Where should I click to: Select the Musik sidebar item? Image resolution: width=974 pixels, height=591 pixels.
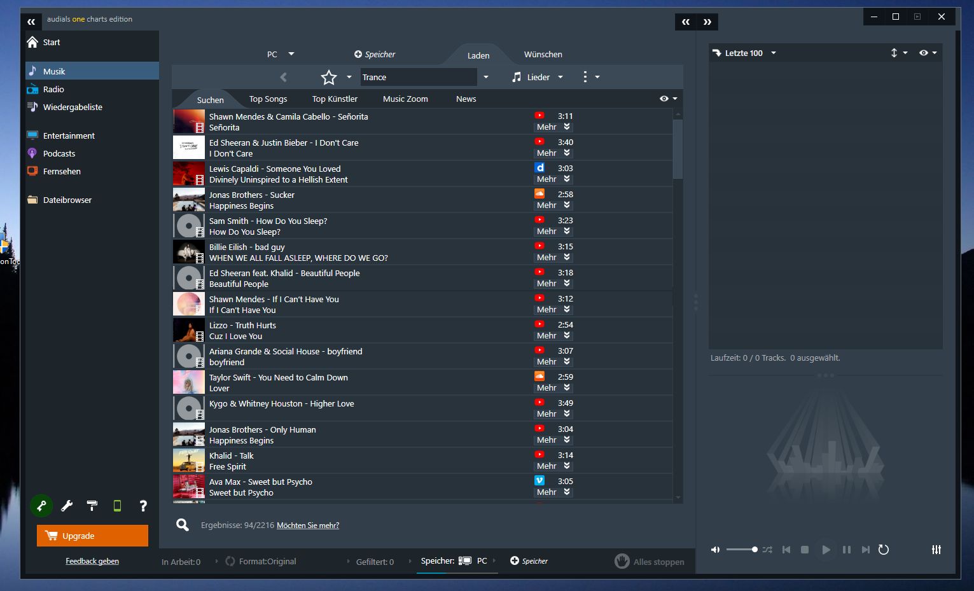pos(92,71)
